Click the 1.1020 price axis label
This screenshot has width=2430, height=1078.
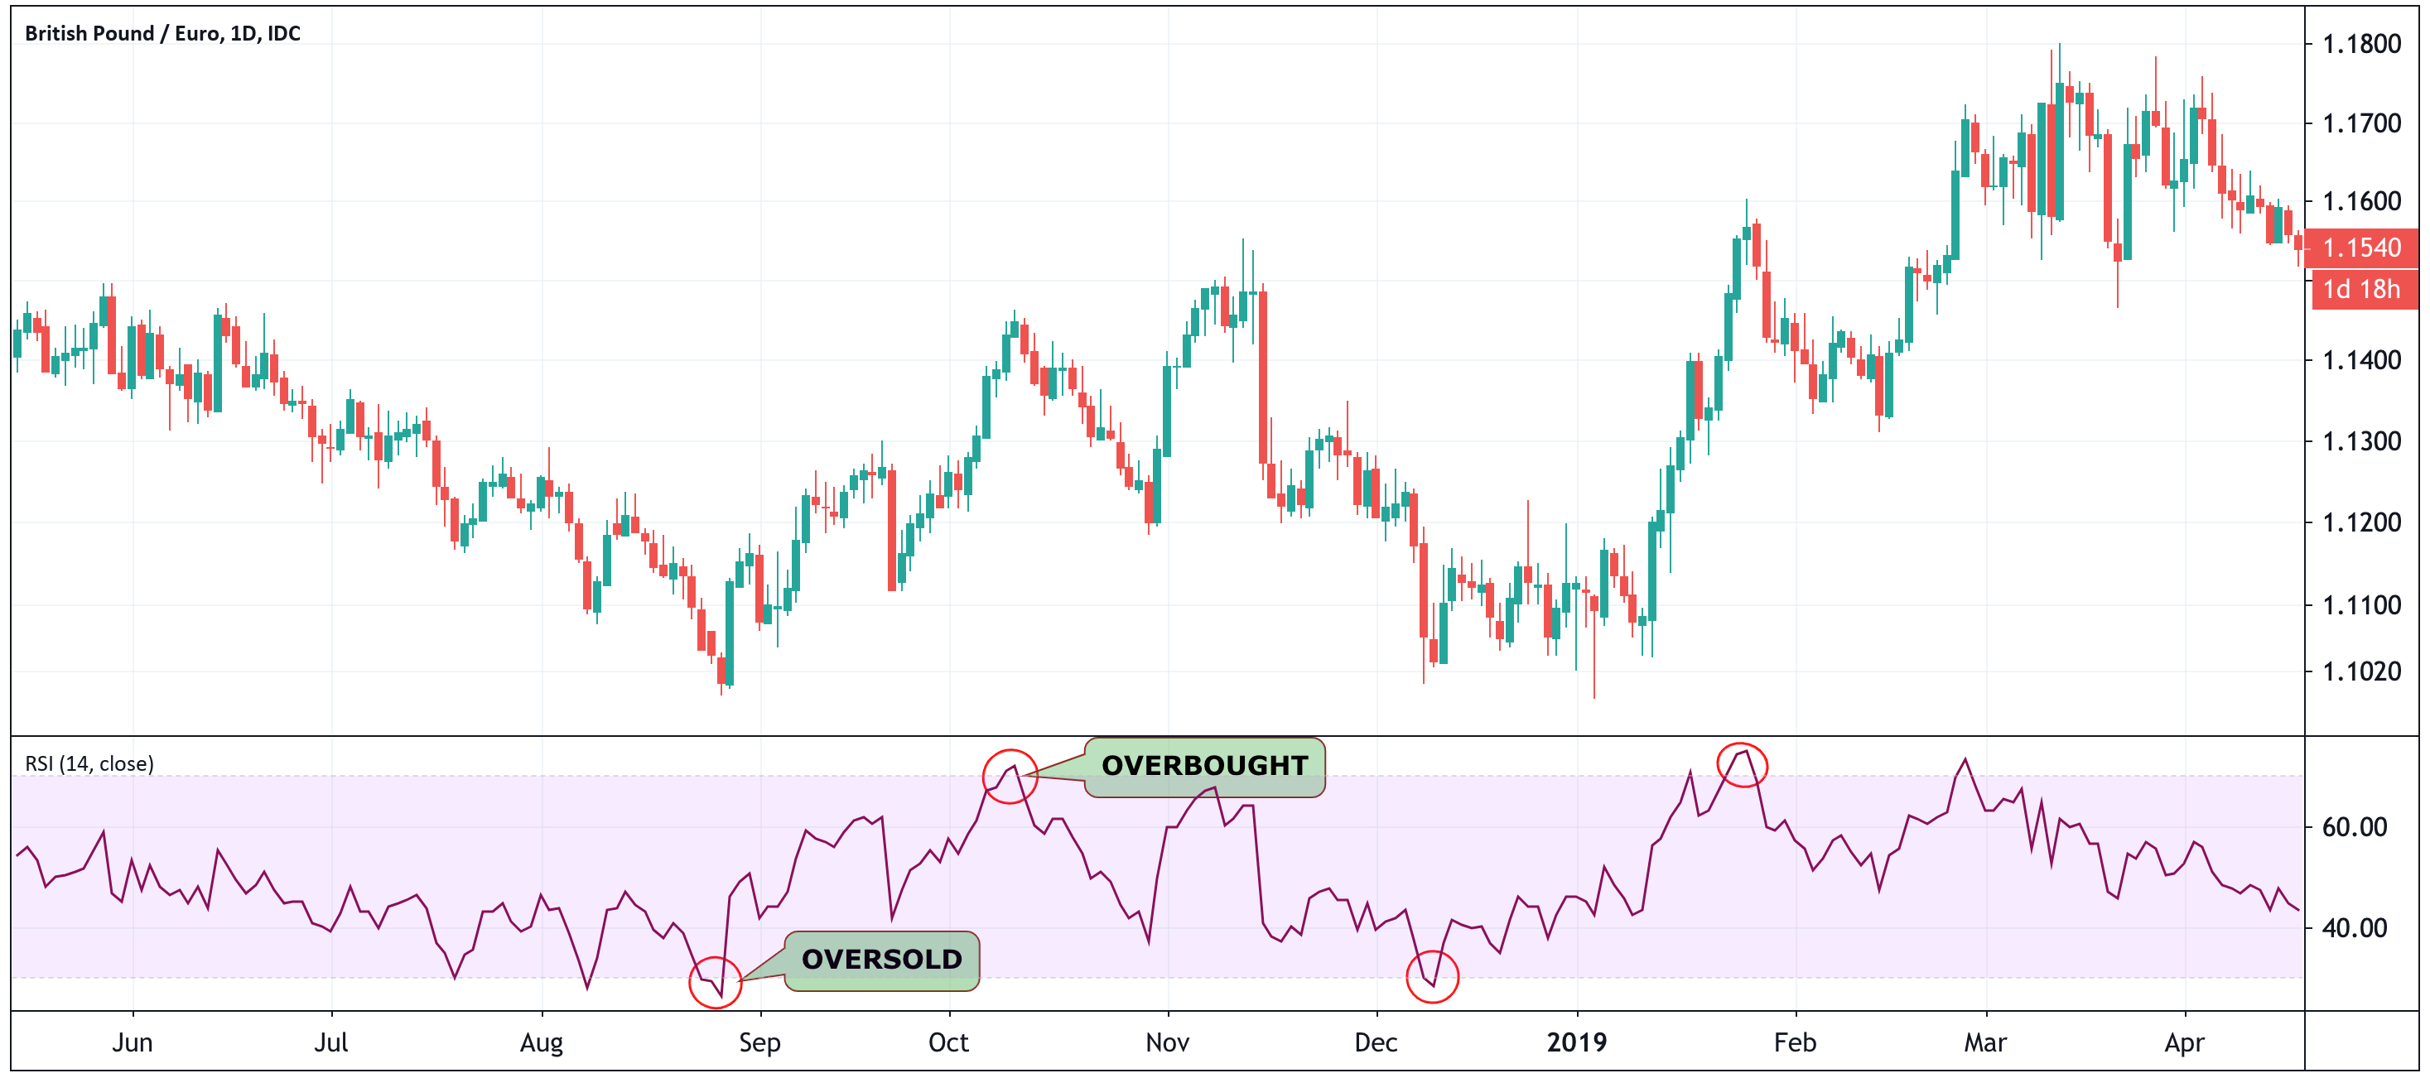2361,671
